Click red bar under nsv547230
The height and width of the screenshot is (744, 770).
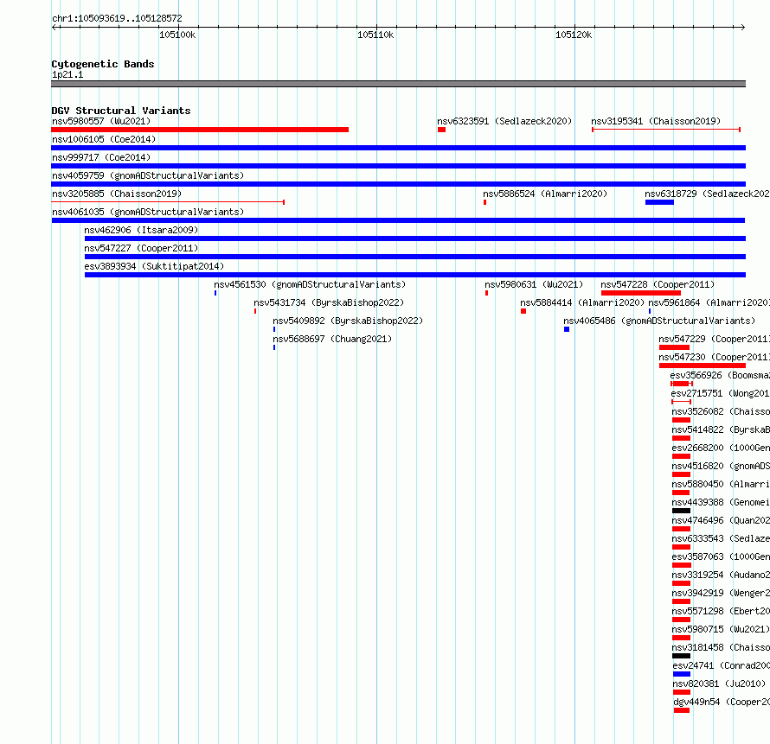pyautogui.click(x=703, y=366)
